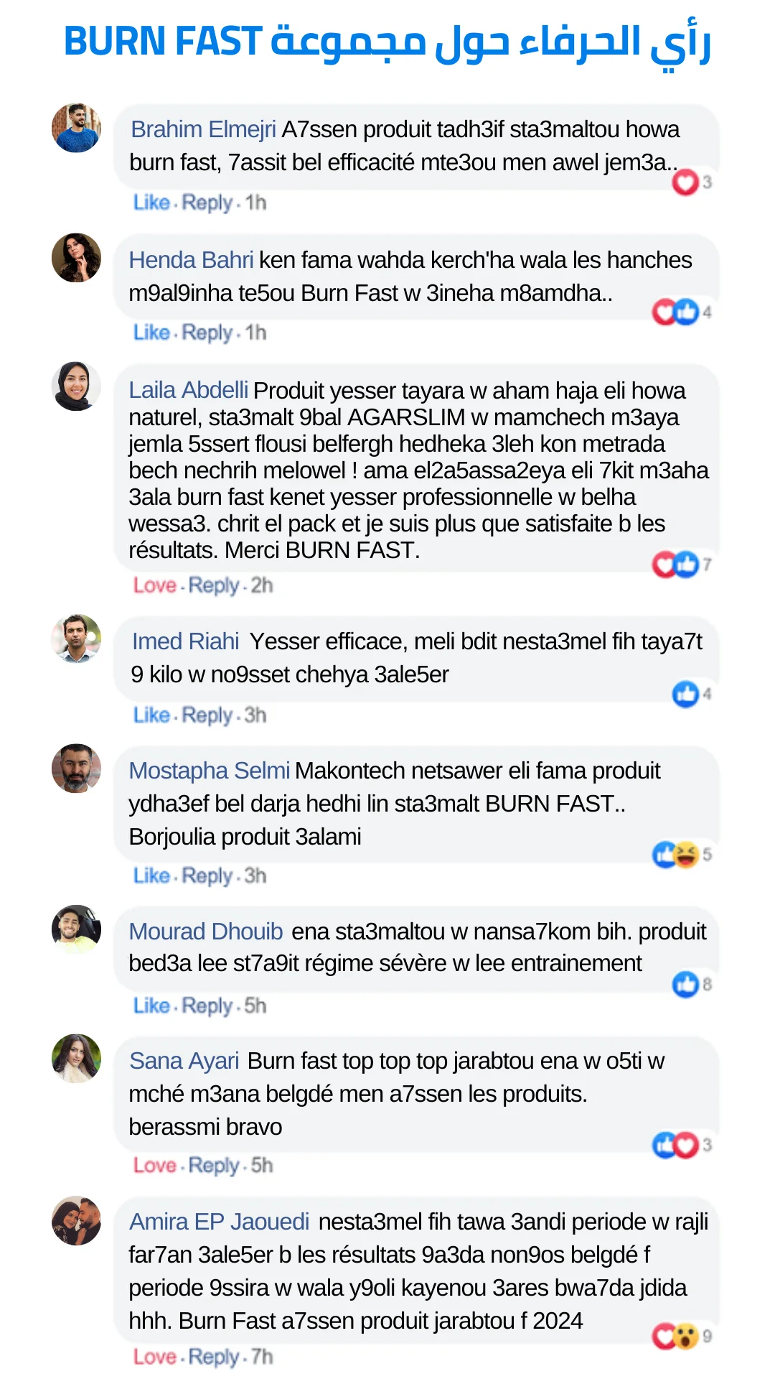The image size is (775, 1379).
Task: Open the like reaction on Mourad Dhouib's comment
Action: click(x=685, y=984)
